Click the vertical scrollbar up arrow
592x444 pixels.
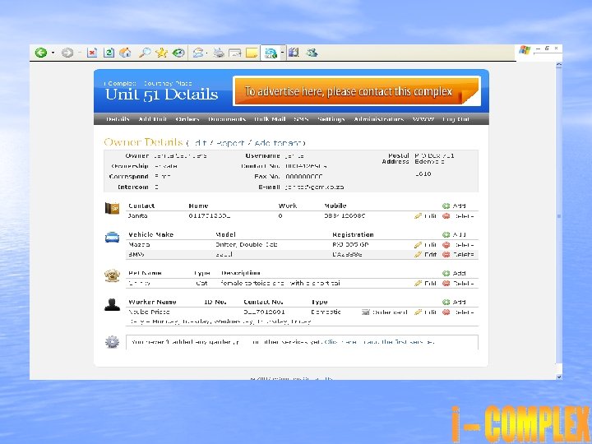click(x=559, y=65)
